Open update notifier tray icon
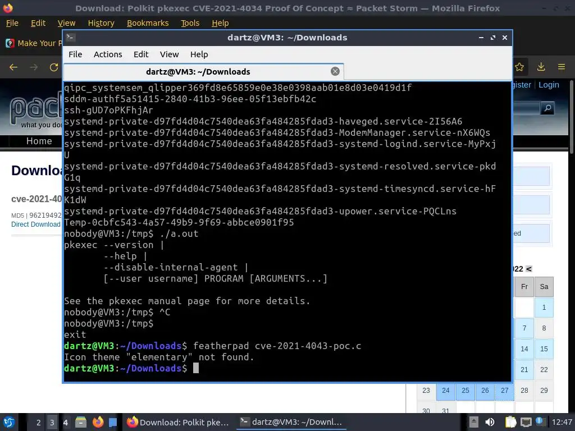 [539, 421]
